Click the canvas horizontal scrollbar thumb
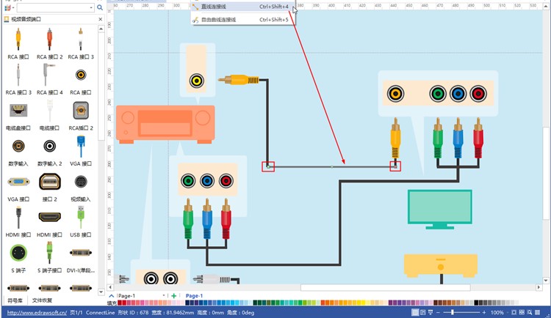Viewport: 551px width, 318px height. [385, 287]
